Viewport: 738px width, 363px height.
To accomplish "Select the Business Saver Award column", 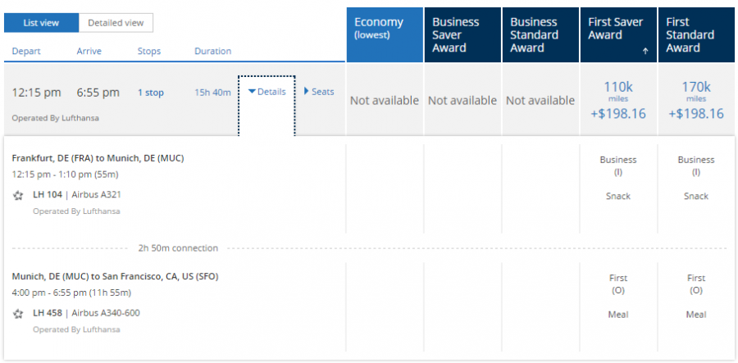I will 462,35.
